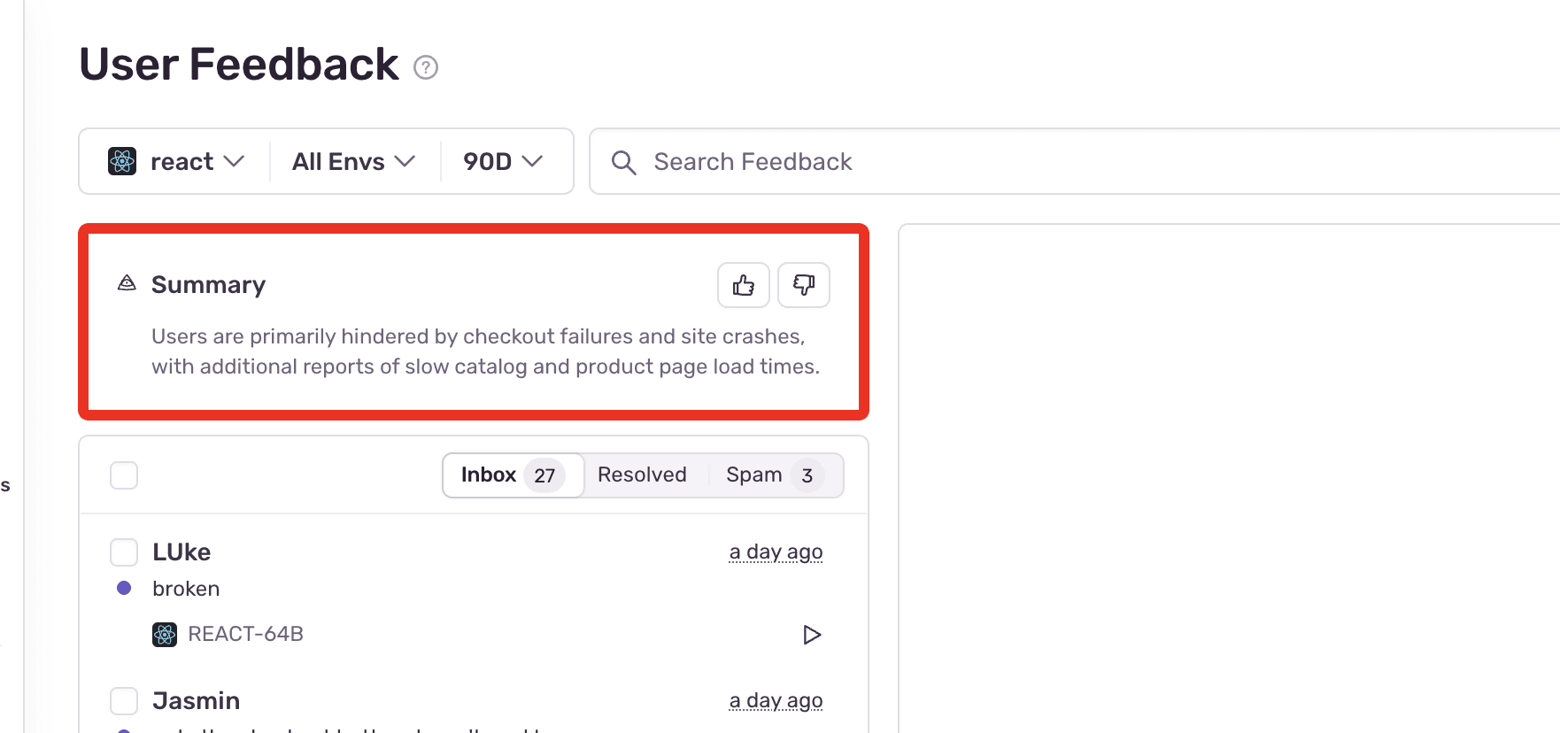Play the replay for LUke's feedback

[x=812, y=634]
